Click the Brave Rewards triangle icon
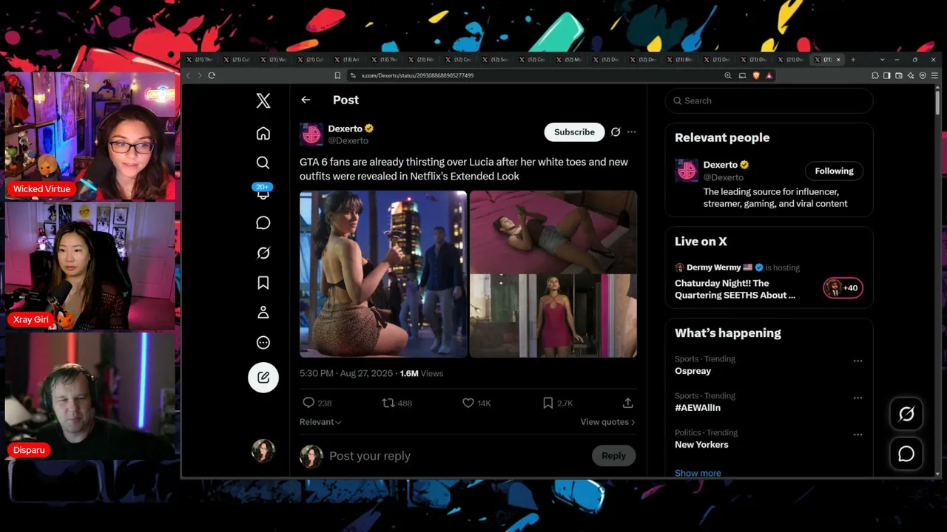 (769, 75)
